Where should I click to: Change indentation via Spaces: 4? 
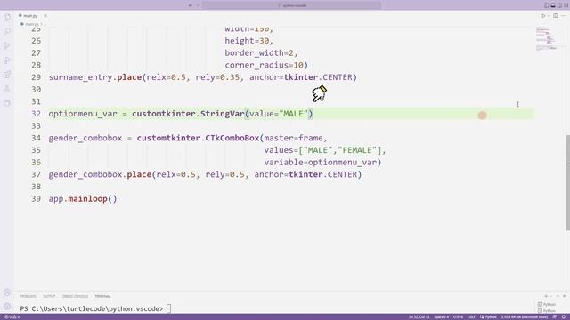click(x=442, y=317)
